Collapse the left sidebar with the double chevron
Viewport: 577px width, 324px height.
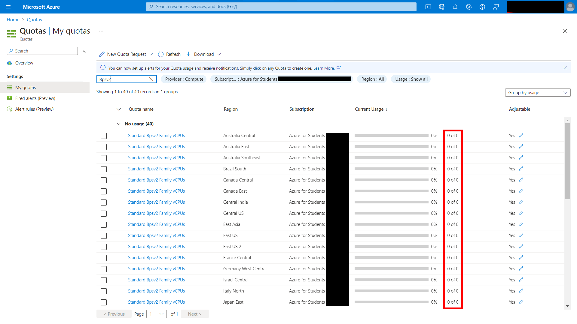(x=84, y=51)
